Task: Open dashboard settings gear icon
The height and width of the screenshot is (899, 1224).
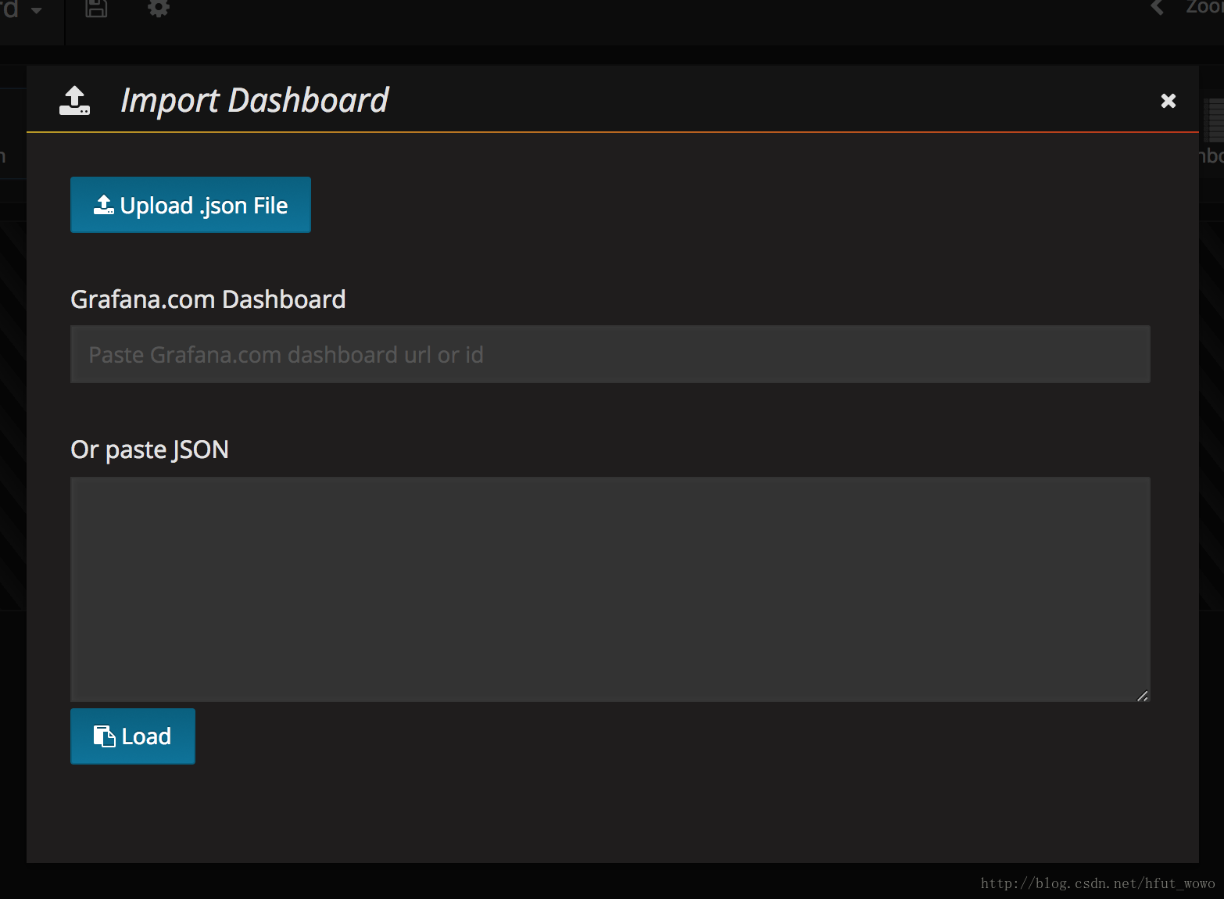Action: tap(159, 8)
